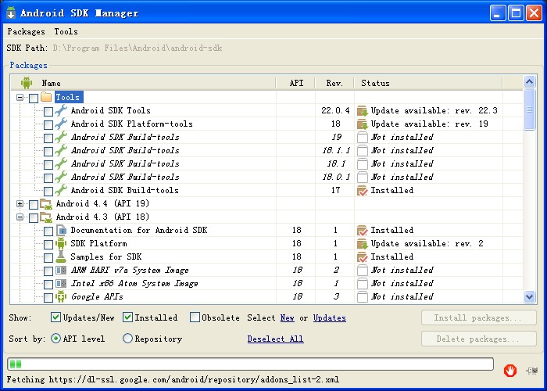Toggle the Updates/New checkbox
The height and width of the screenshot is (391, 547).
tap(56, 317)
